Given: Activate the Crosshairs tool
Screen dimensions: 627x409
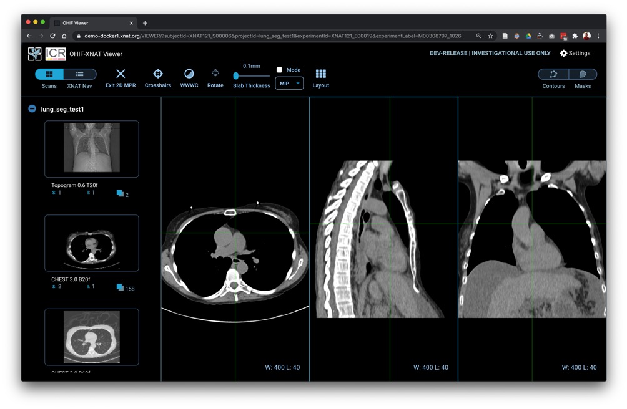Looking at the screenshot, I should point(158,74).
